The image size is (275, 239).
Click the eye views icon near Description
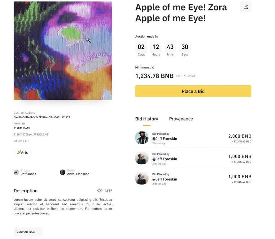point(100,191)
